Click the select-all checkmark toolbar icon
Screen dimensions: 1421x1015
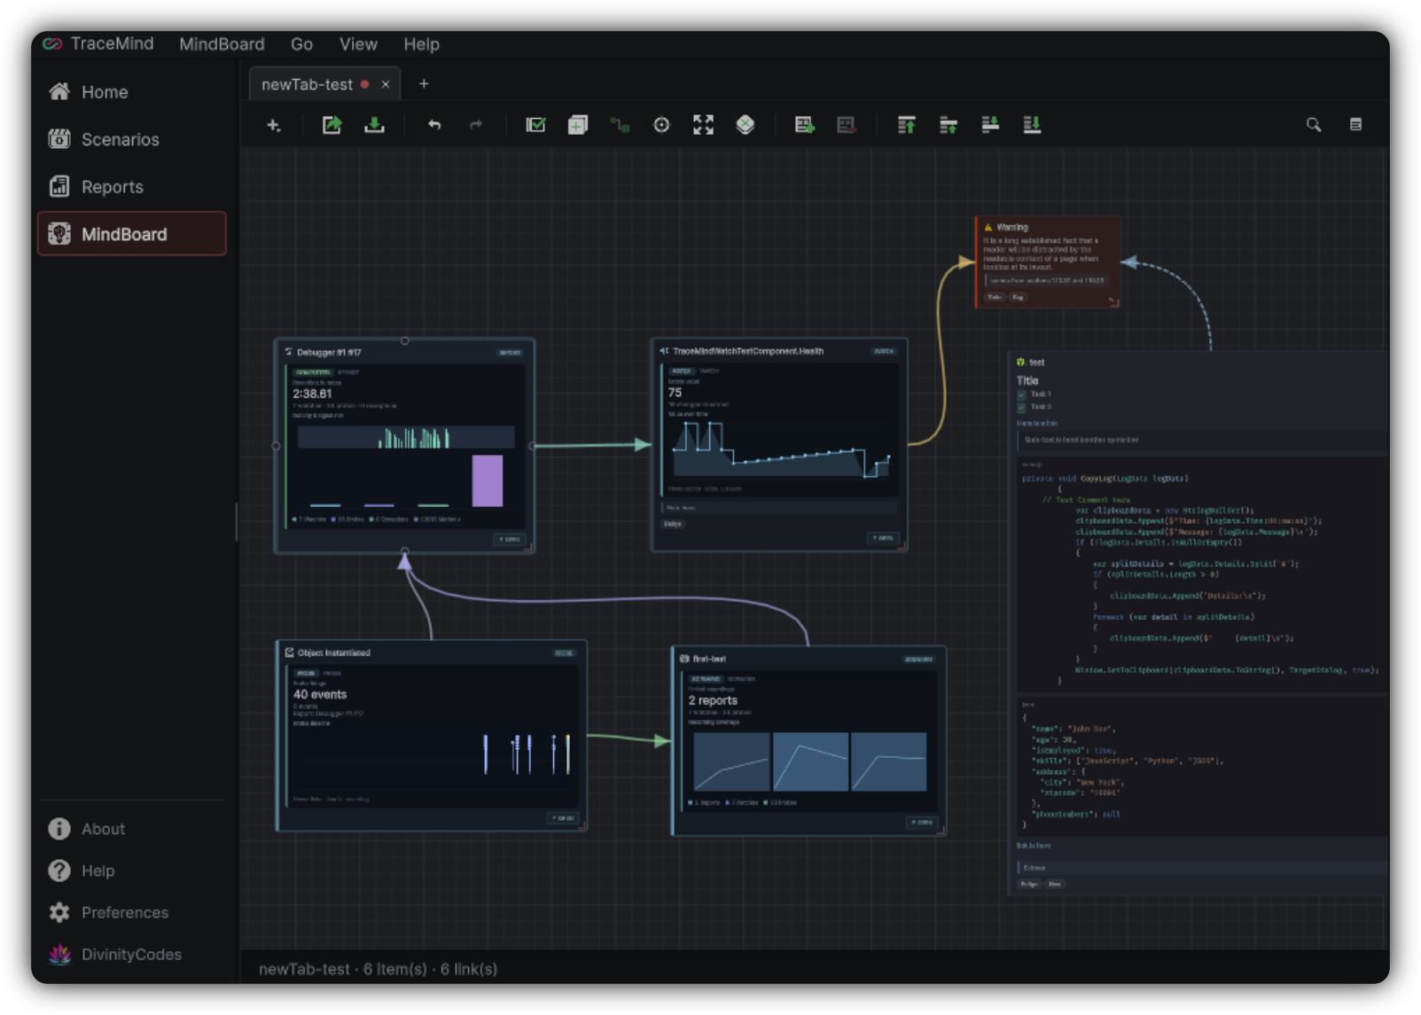(535, 125)
